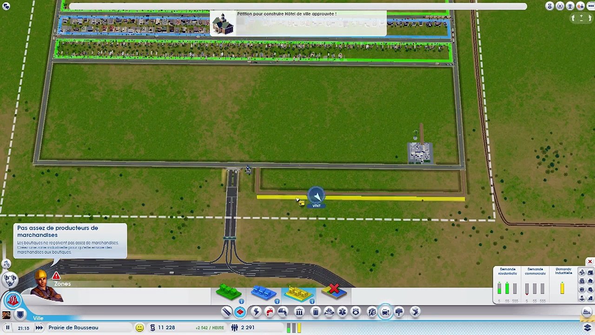Viewport: 595px width, 335px height.
Task: Click the yellow industrial demand bar
Action: pos(562,289)
